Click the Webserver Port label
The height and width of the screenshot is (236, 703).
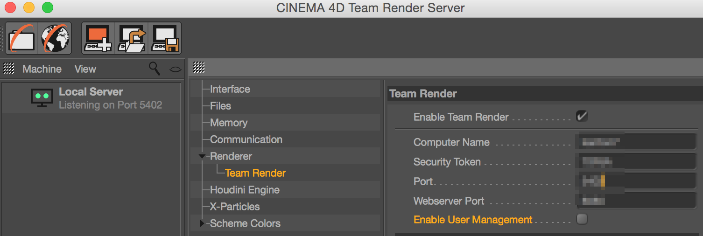(449, 201)
